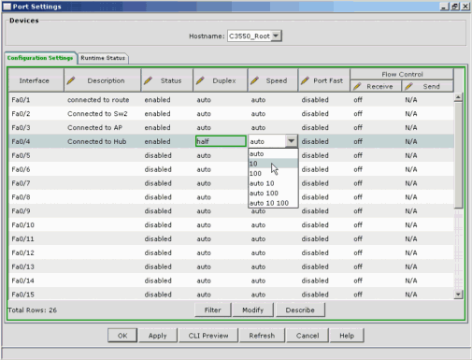The image size is (472, 360).
Task: Click the pencil icon in Status header
Action: (x=148, y=80)
